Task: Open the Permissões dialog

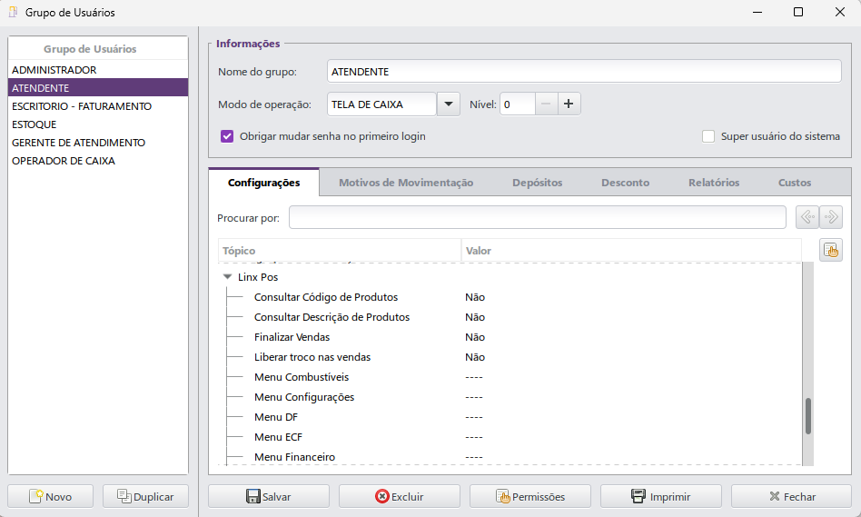Action: (x=529, y=497)
